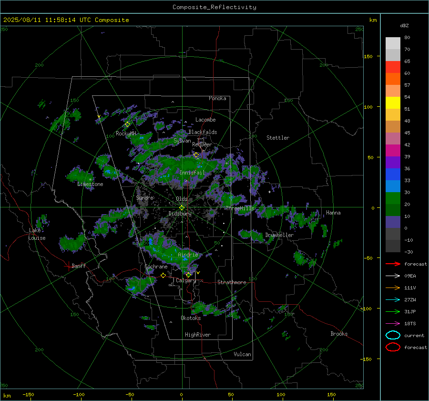
Task: Click the cyan 27ZW arrow icon
Action: pos(393,300)
